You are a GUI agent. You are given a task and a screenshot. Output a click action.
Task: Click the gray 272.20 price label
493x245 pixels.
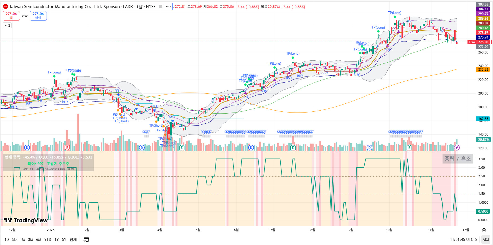(483, 47)
